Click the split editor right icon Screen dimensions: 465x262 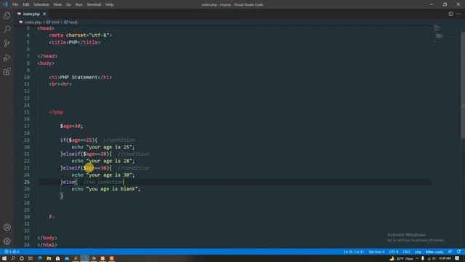tap(450, 14)
